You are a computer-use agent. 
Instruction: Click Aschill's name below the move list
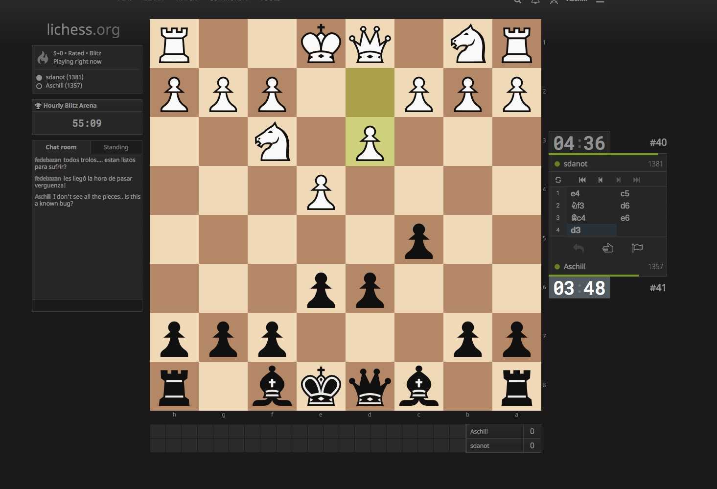[x=575, y=267]
